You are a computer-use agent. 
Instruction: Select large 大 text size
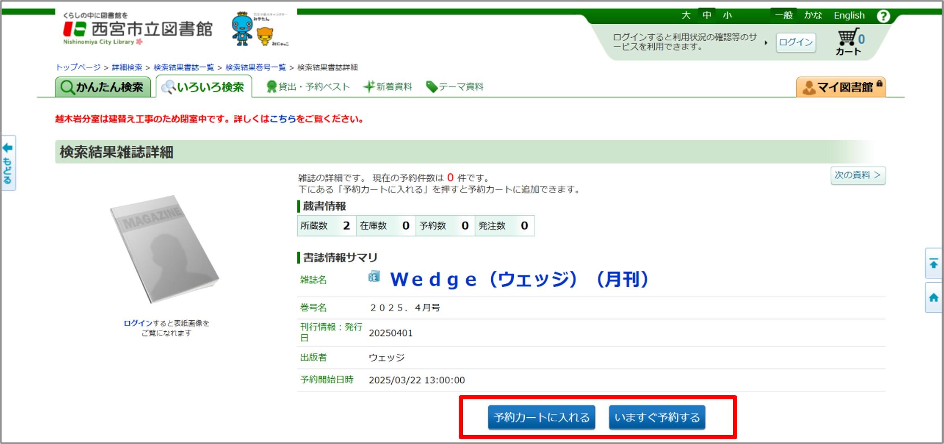tap(686, 16)
